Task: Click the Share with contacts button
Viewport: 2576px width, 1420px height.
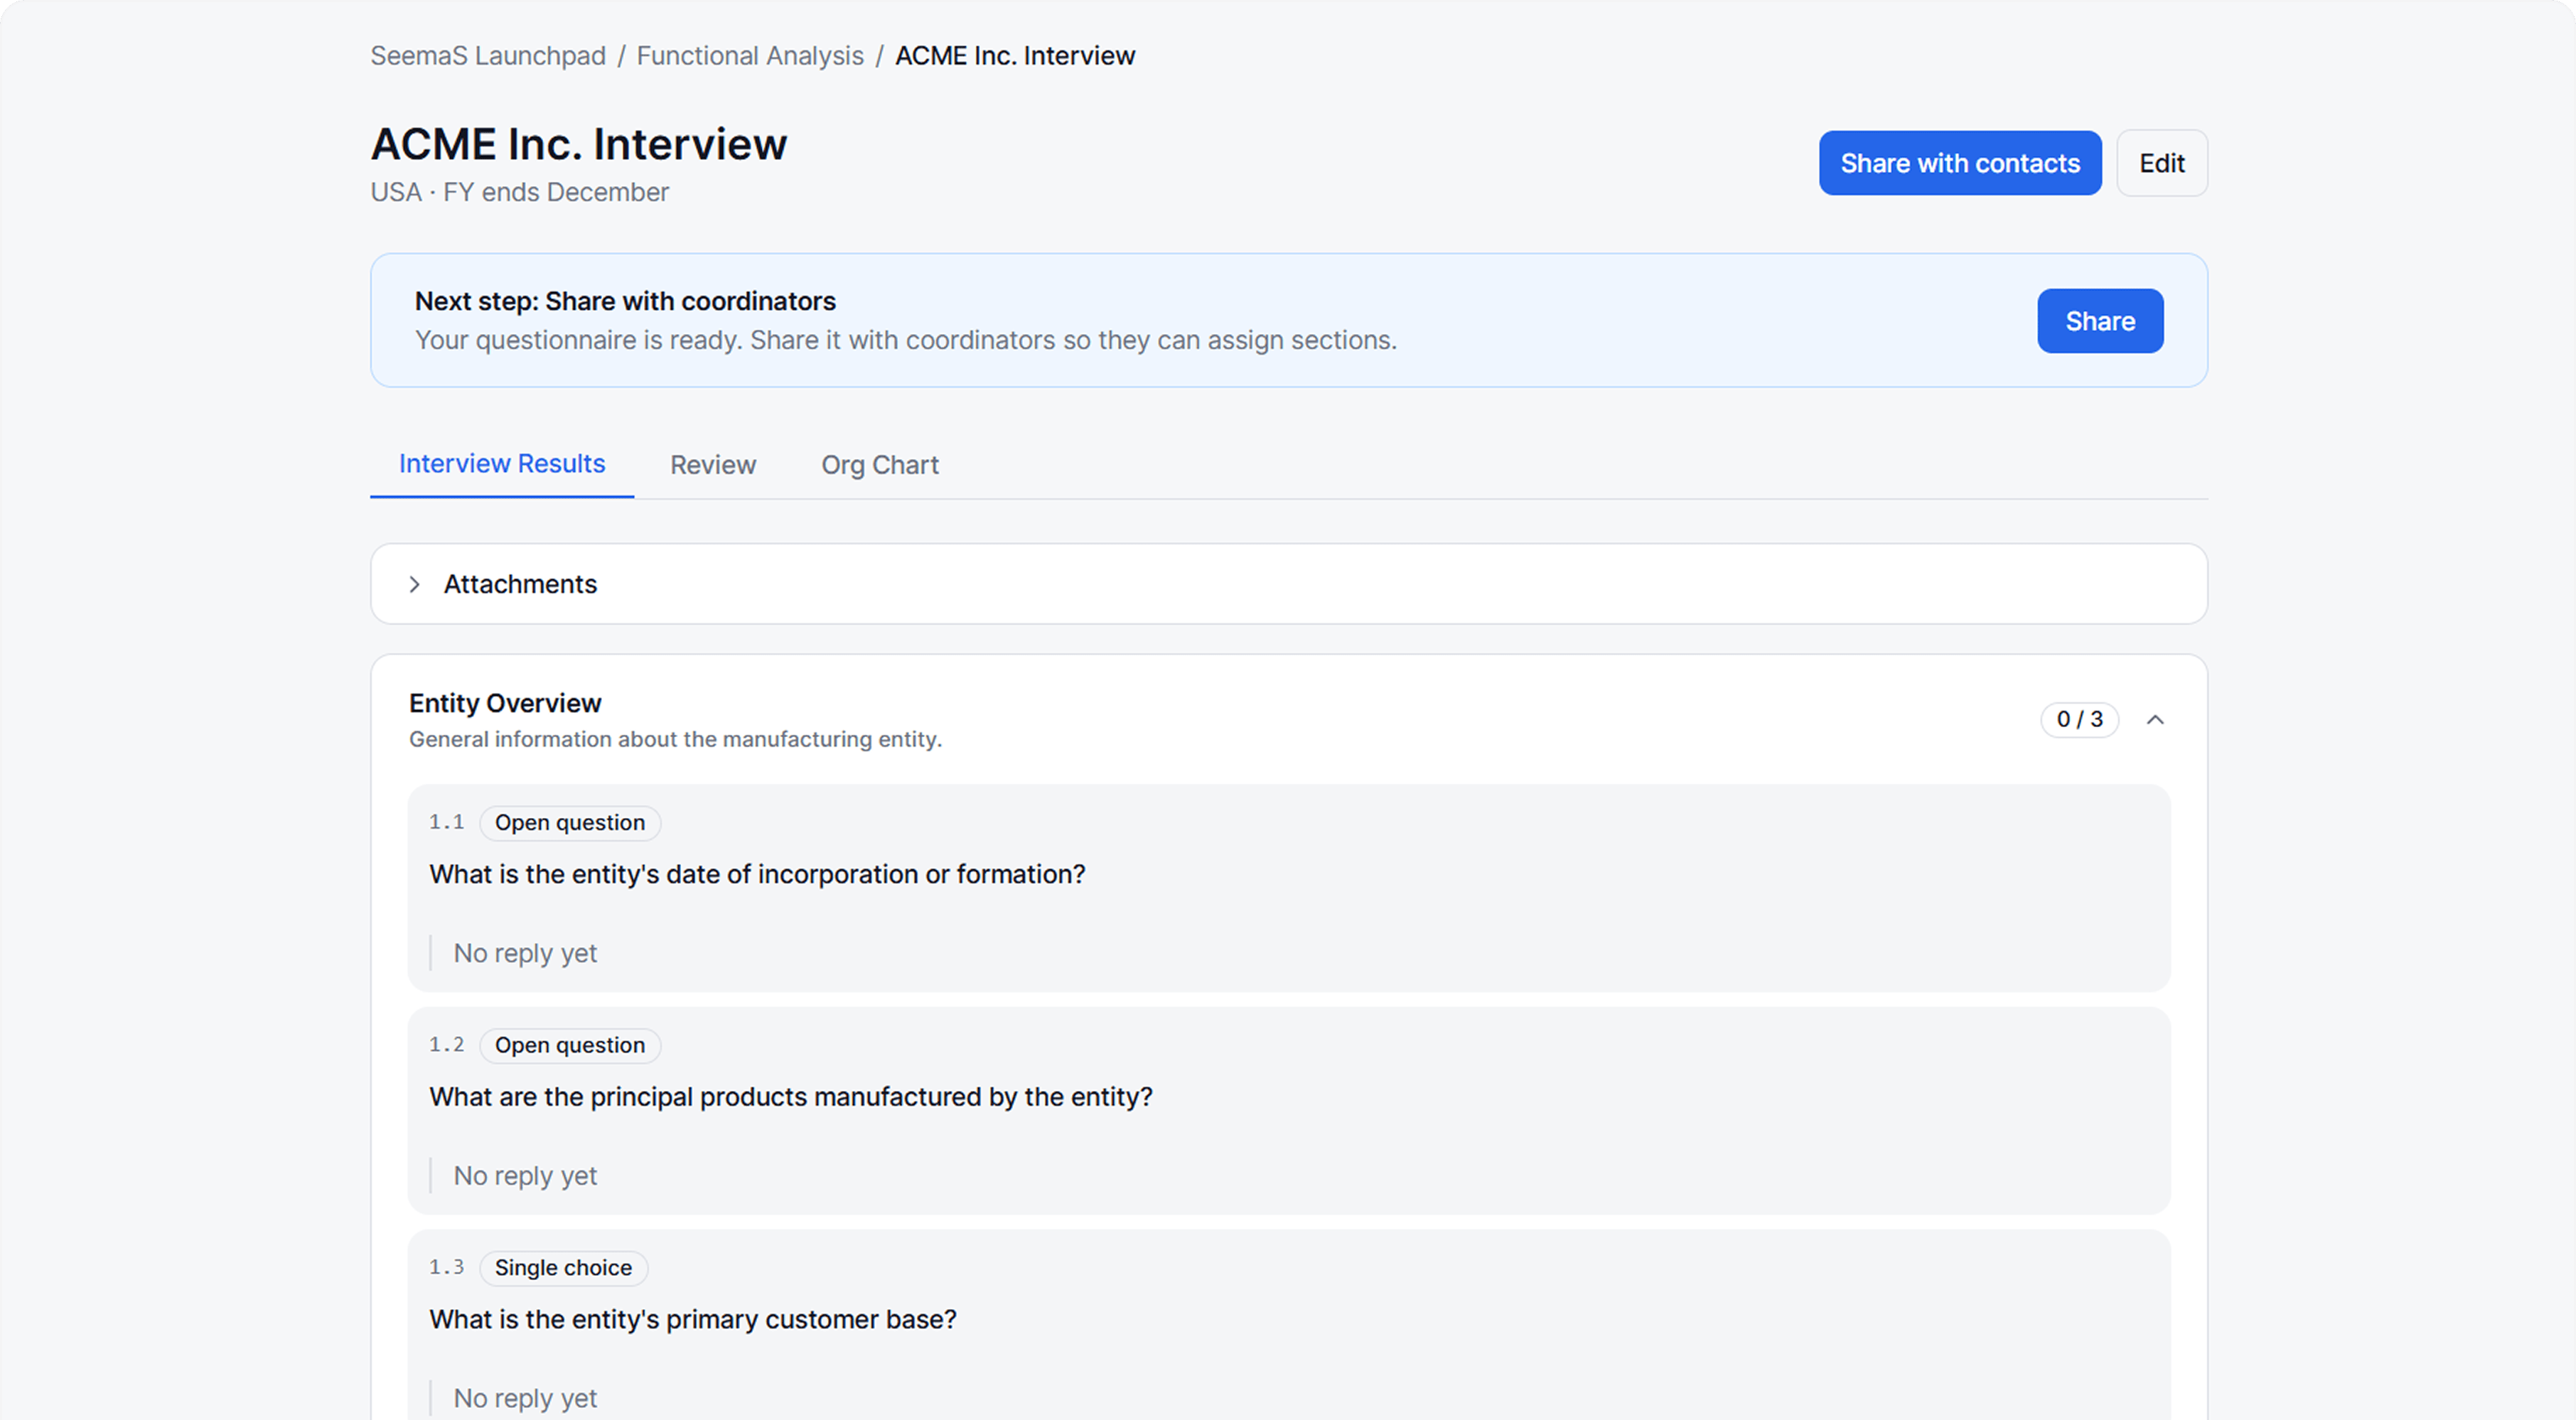Action: pos(1960,163)
